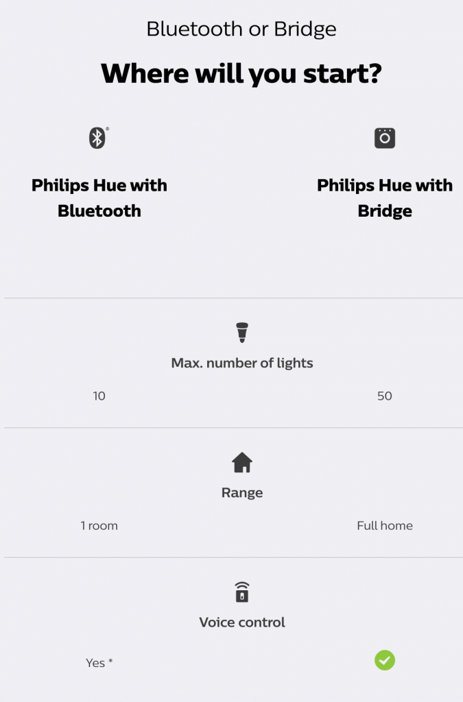Click the '1 room' range value

[x=99, y=526]
